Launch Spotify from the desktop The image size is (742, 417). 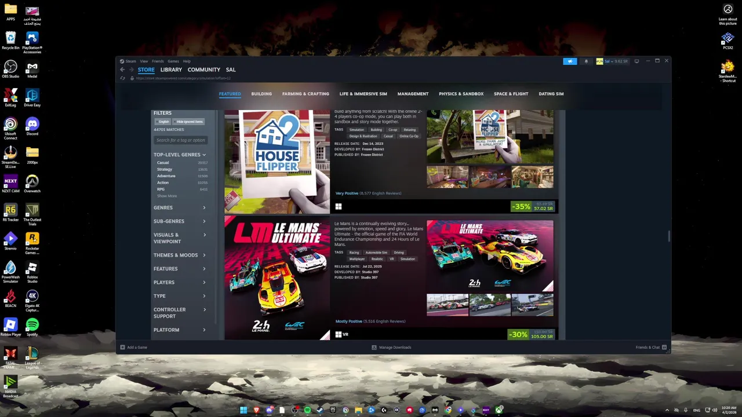32,327
